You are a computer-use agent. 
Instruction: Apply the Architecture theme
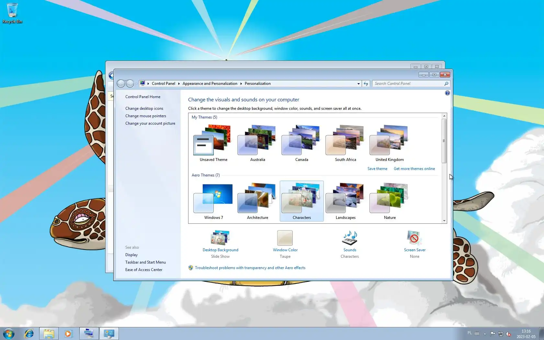pos(257,201)
